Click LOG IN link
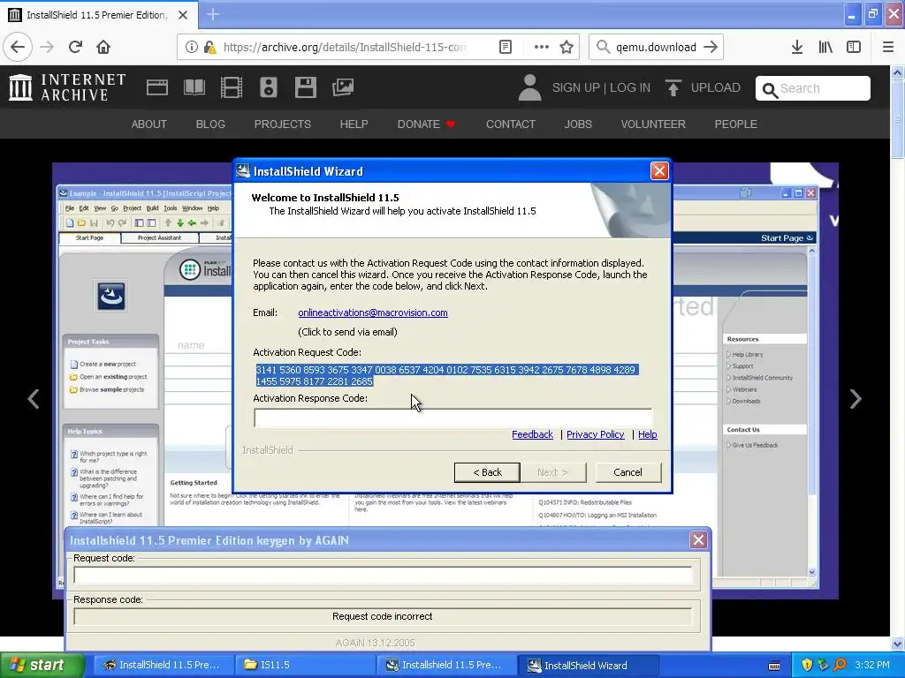The height and width of the screenshot is (678, 905). click(630, 87)
